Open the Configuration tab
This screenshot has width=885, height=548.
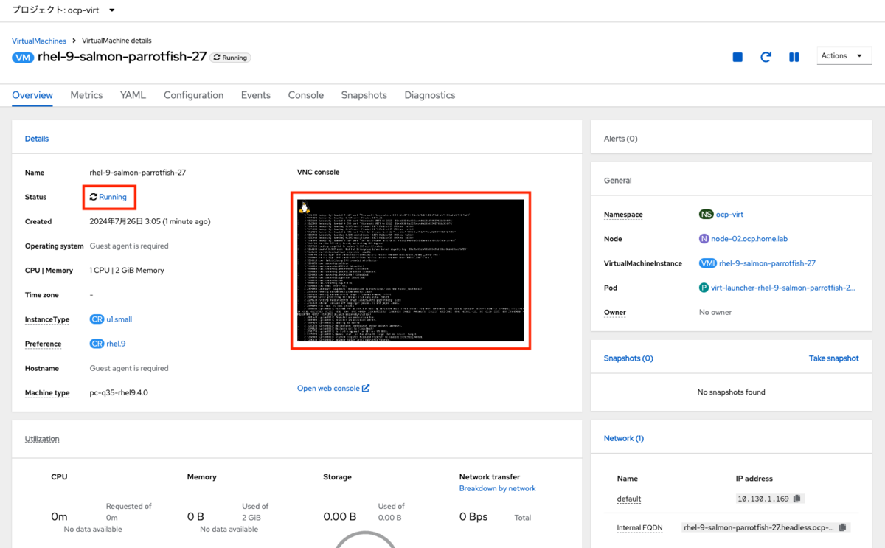tap(193, 95)
